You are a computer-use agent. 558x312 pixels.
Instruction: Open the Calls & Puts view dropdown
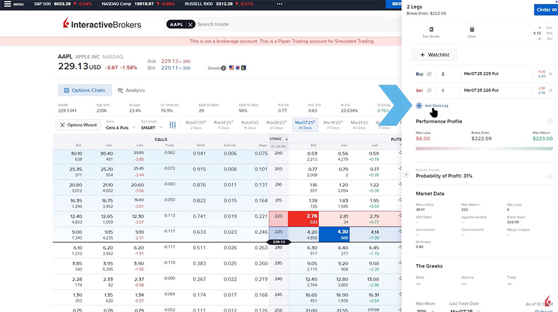[x=121, y=128]
